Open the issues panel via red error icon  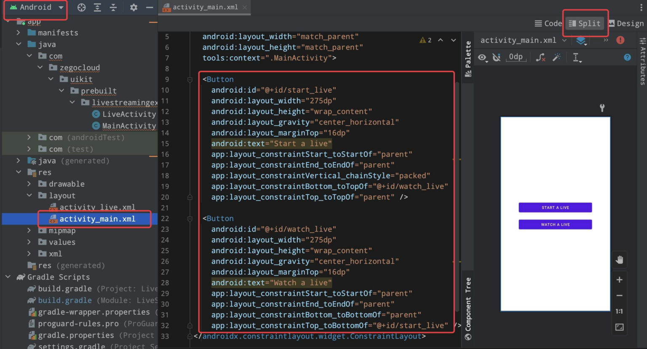click(620, 40)
